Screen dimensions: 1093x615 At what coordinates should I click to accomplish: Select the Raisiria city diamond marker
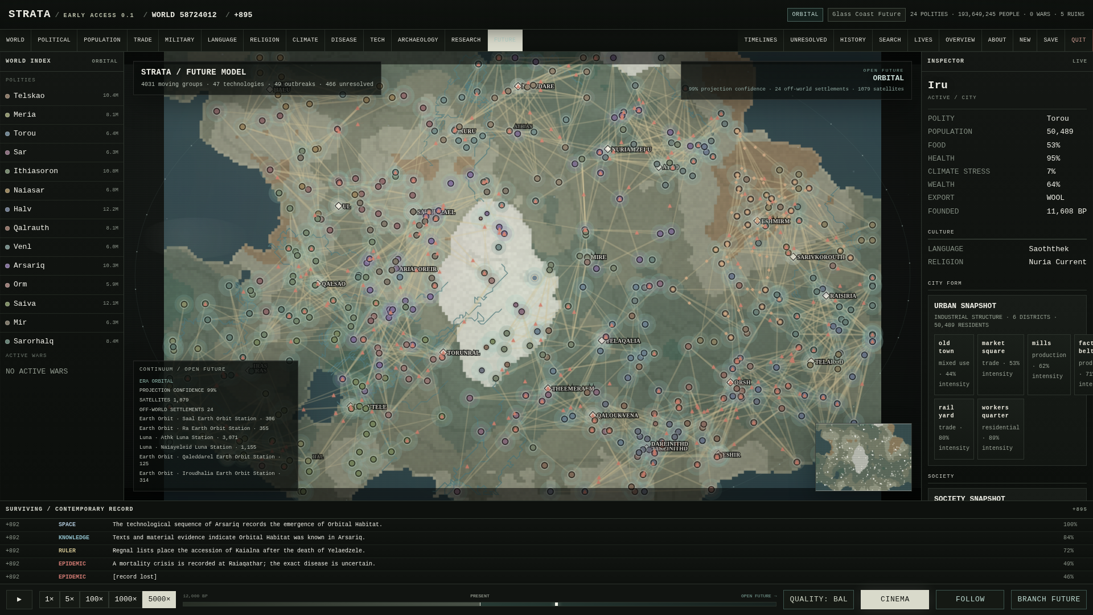[x=827, y=296]
